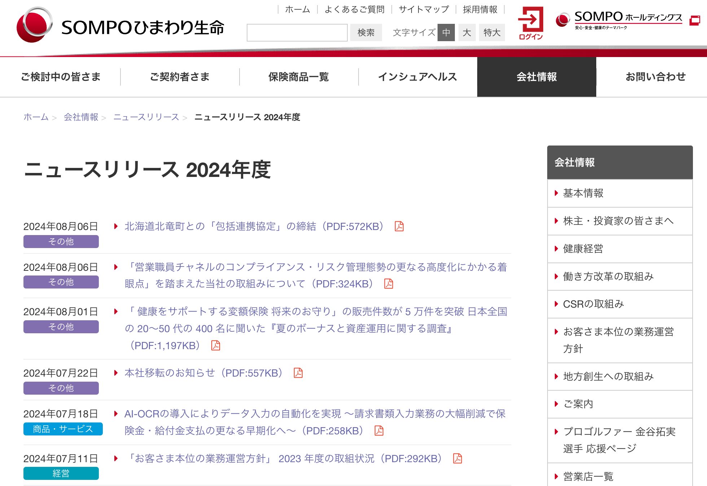Click the 商品・サービス category tag
The height and width of the screenshot is (486, 707).
(63, 429)
